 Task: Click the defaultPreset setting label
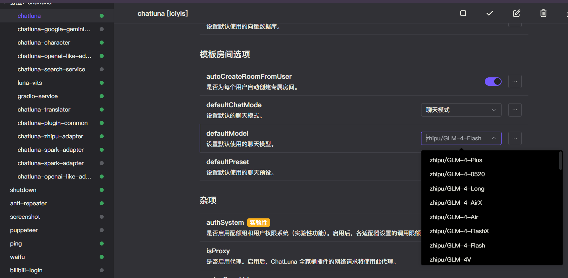point(227,162)
